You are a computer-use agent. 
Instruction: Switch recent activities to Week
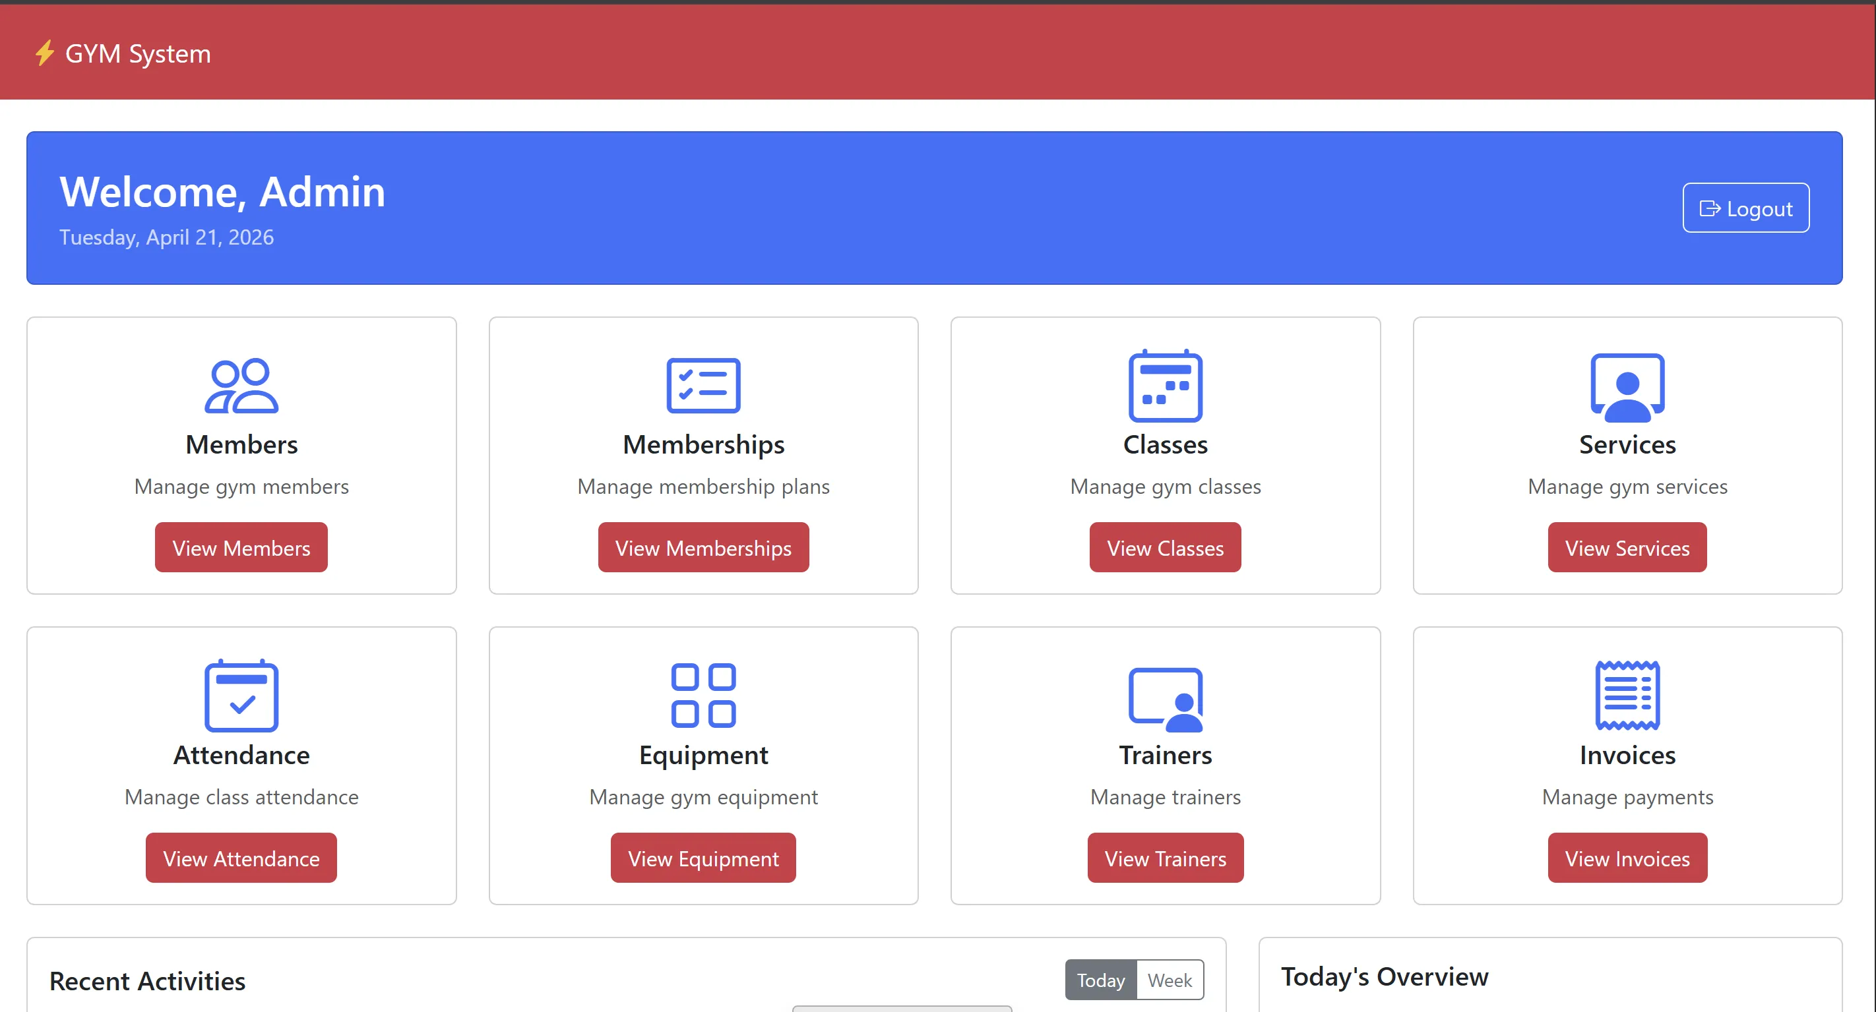(1169, 980)
